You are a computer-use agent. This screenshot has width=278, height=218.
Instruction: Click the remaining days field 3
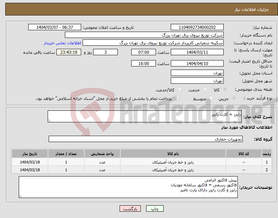click(105, 52)
